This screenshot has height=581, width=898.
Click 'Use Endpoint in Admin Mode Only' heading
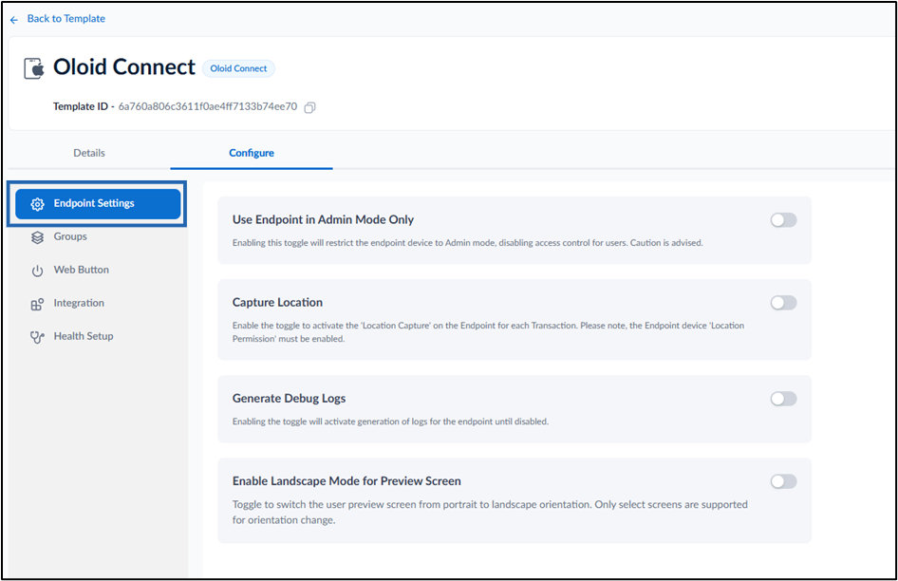[x=323, y=219]
